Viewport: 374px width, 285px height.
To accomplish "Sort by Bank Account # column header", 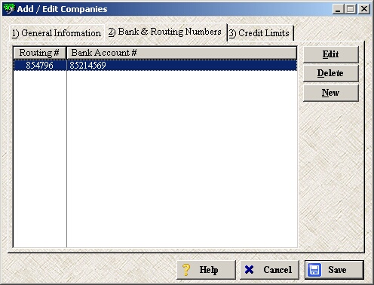I will click(182, 53).
